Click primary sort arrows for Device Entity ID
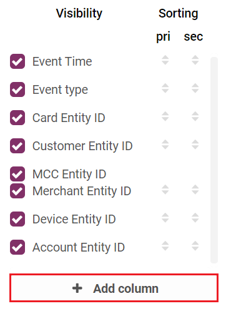Screen dimensions: 226x311 tap(165, 218)
